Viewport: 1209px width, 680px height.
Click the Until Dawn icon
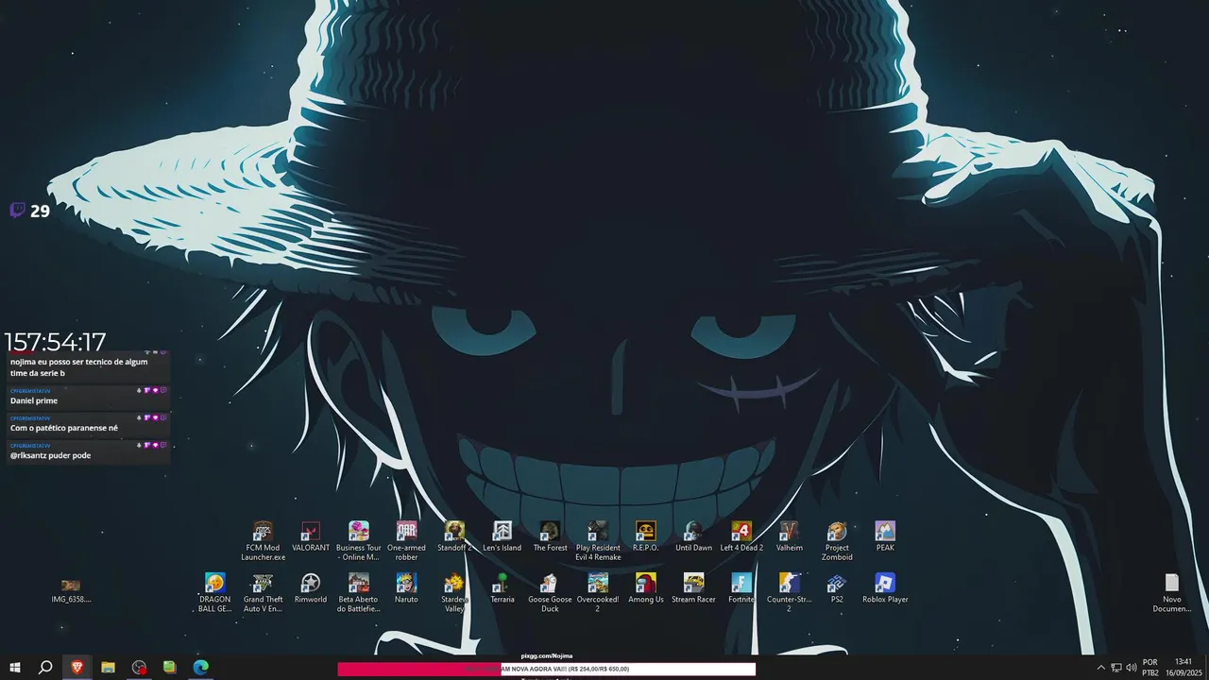pos(694,536)
